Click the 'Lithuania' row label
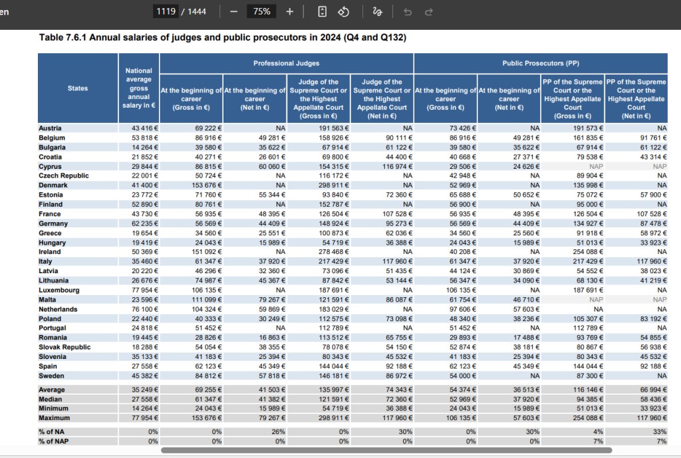 coord(53,280)
